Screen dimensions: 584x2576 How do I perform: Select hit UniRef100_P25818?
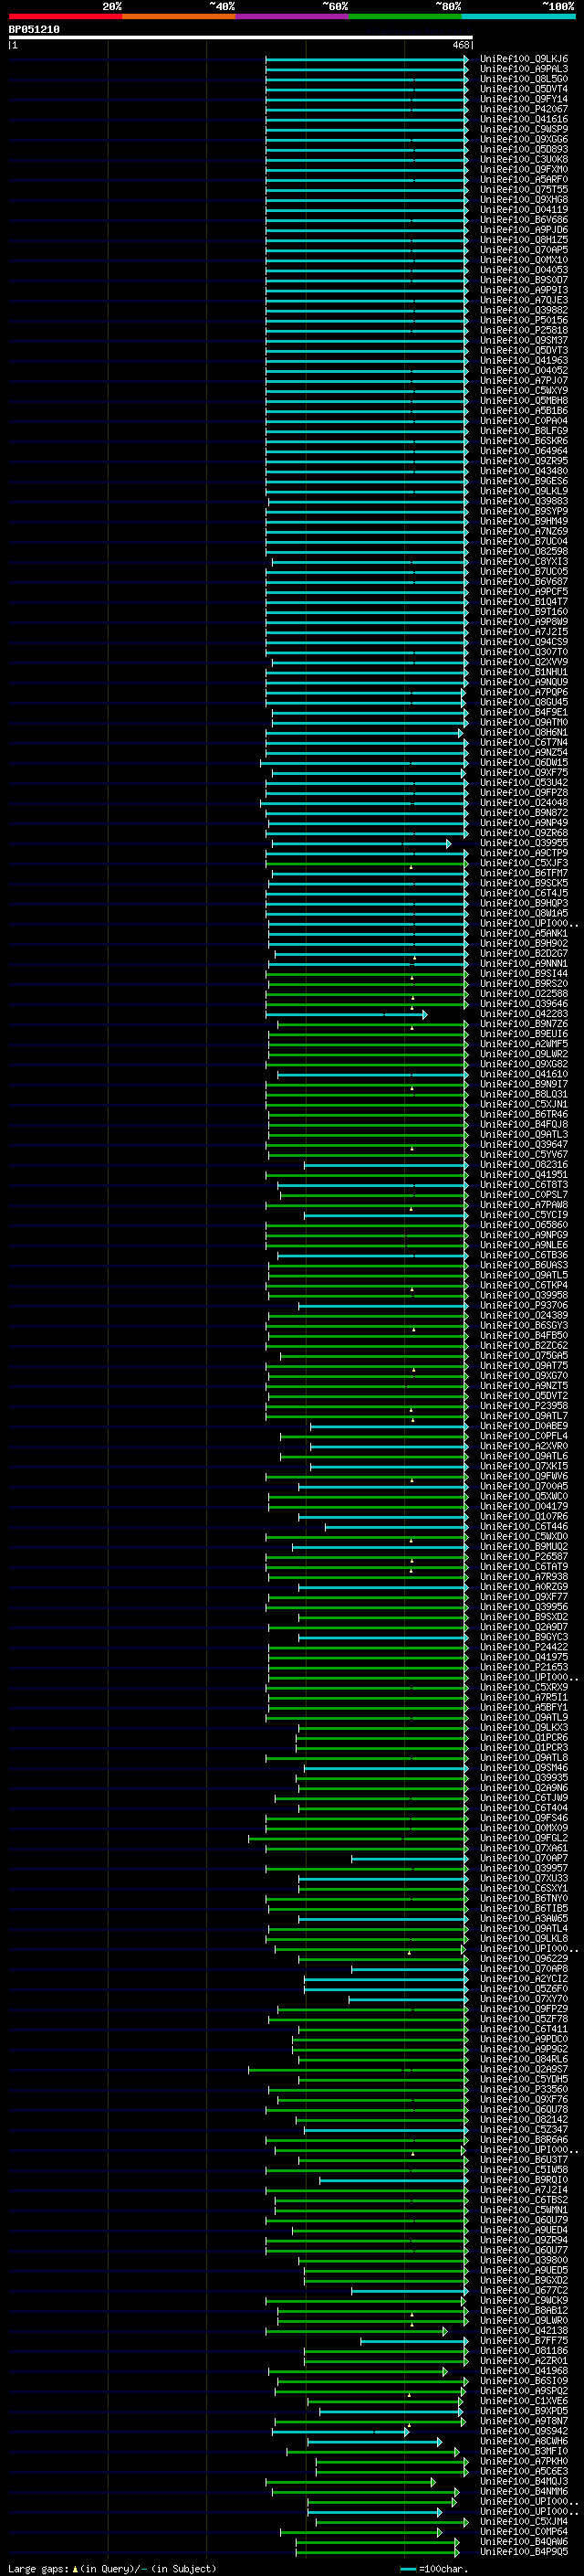[524, 330]
